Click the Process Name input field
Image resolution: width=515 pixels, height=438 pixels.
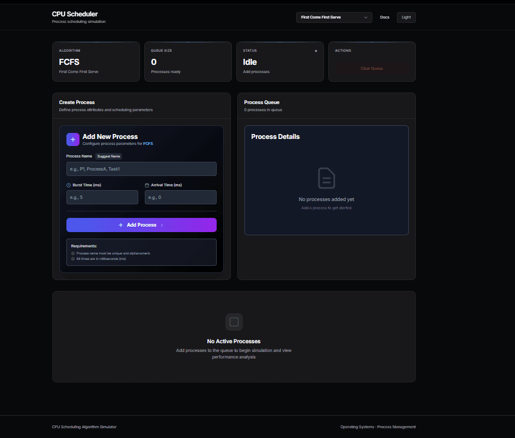(x=141, y=169)
